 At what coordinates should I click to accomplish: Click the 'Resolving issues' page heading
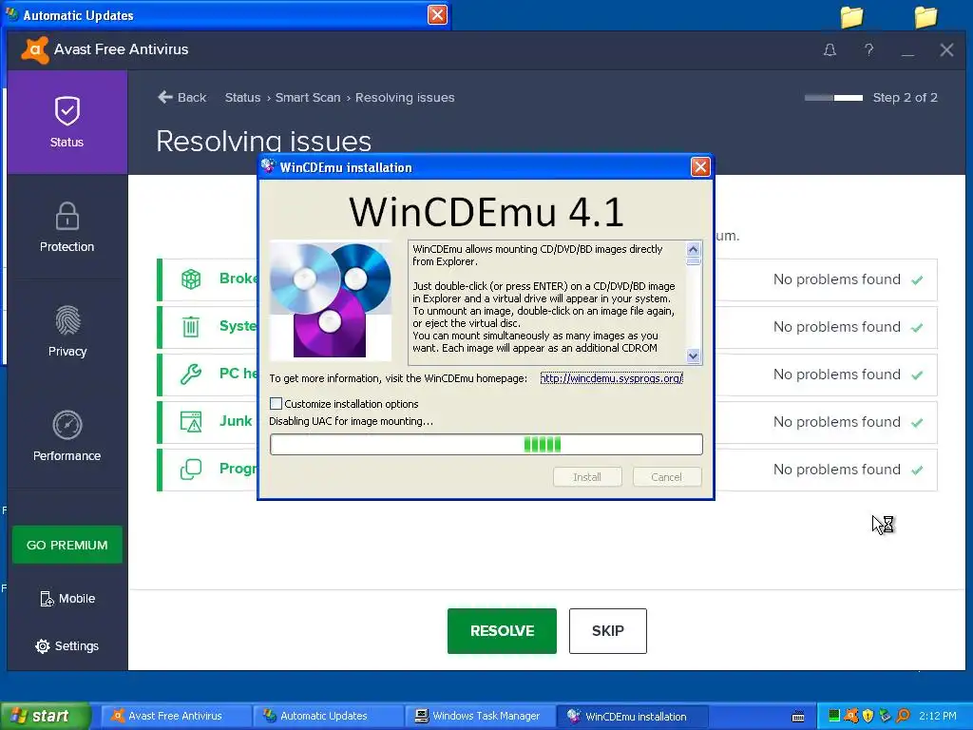[x=264, y=141]
